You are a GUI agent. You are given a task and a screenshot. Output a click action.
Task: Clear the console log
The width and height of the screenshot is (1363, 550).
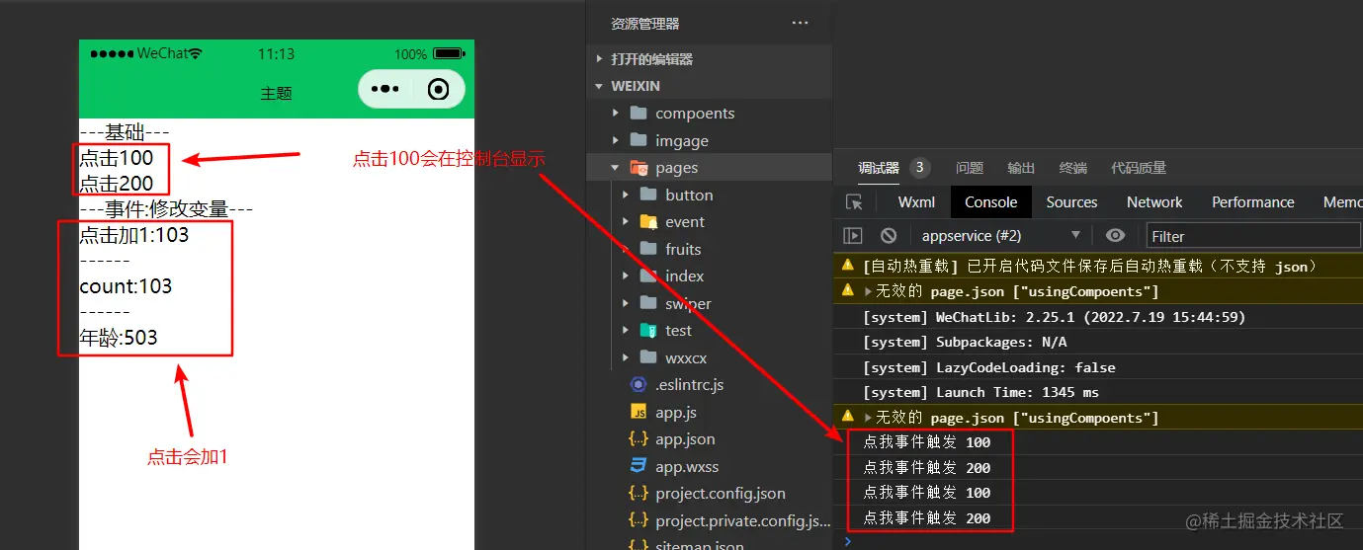coord(889,236)
